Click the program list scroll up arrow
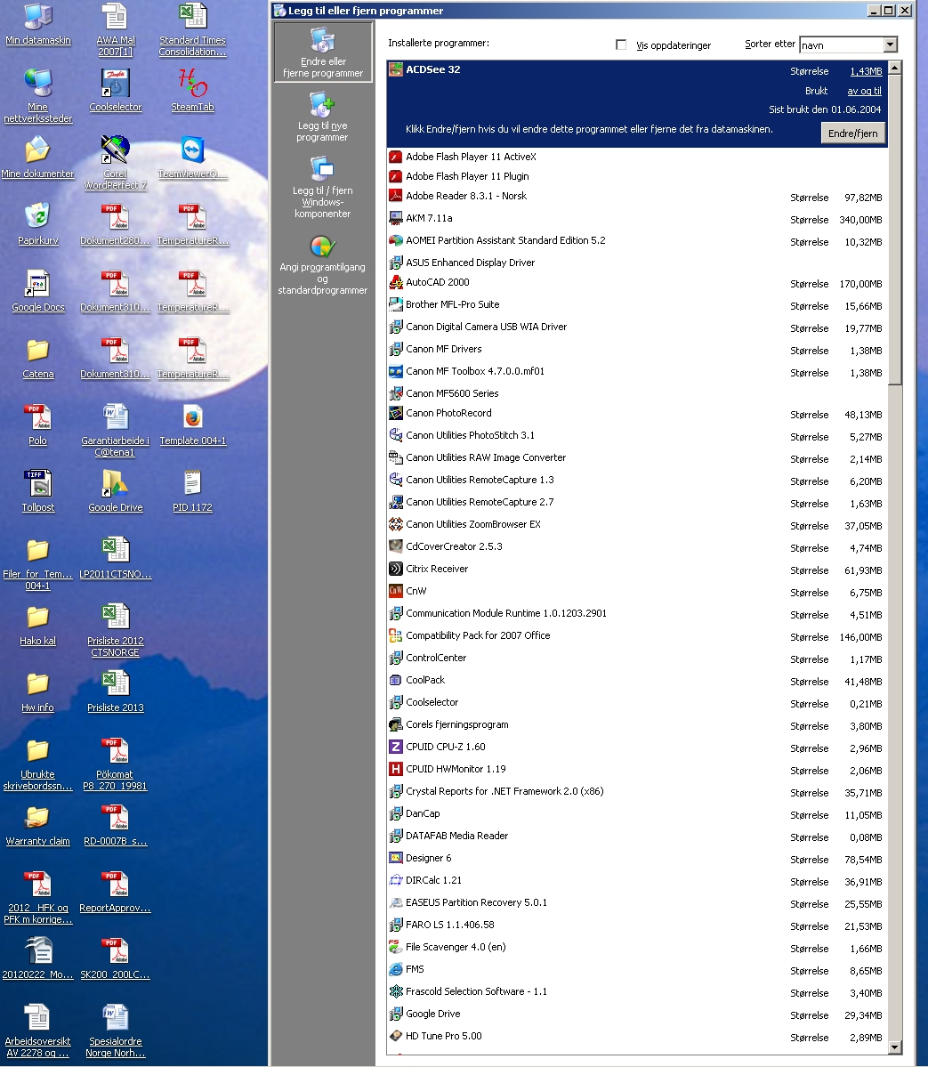 [x=895, y=68]
